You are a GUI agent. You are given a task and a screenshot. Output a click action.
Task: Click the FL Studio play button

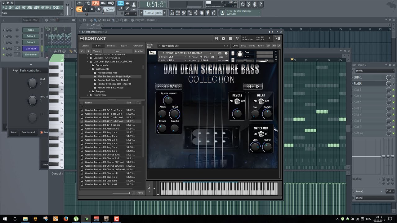click(86, 9)
